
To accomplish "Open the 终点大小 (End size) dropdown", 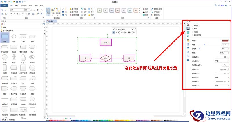I will pyautogui.click(x=222, y=86).
